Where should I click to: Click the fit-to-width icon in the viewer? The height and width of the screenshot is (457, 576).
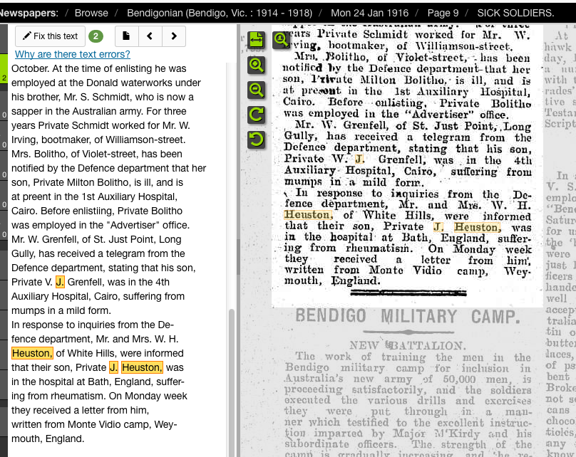[256, 40]
